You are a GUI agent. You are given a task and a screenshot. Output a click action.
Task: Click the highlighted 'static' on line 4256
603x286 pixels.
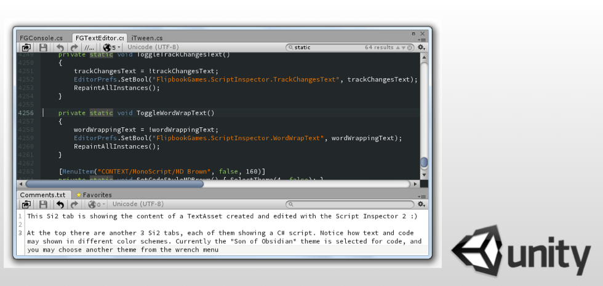click(102, 113)
